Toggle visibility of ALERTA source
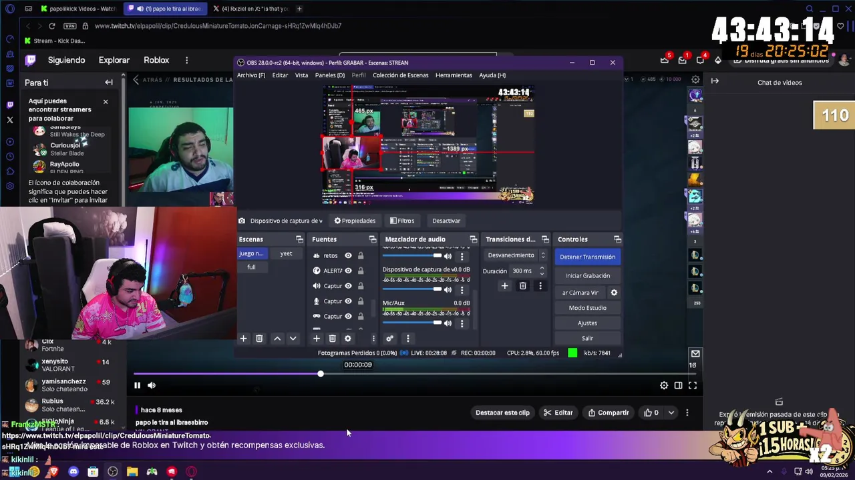The width and height of the screenshot is (855, 480). pyautogui.click(x=348, y=271)
